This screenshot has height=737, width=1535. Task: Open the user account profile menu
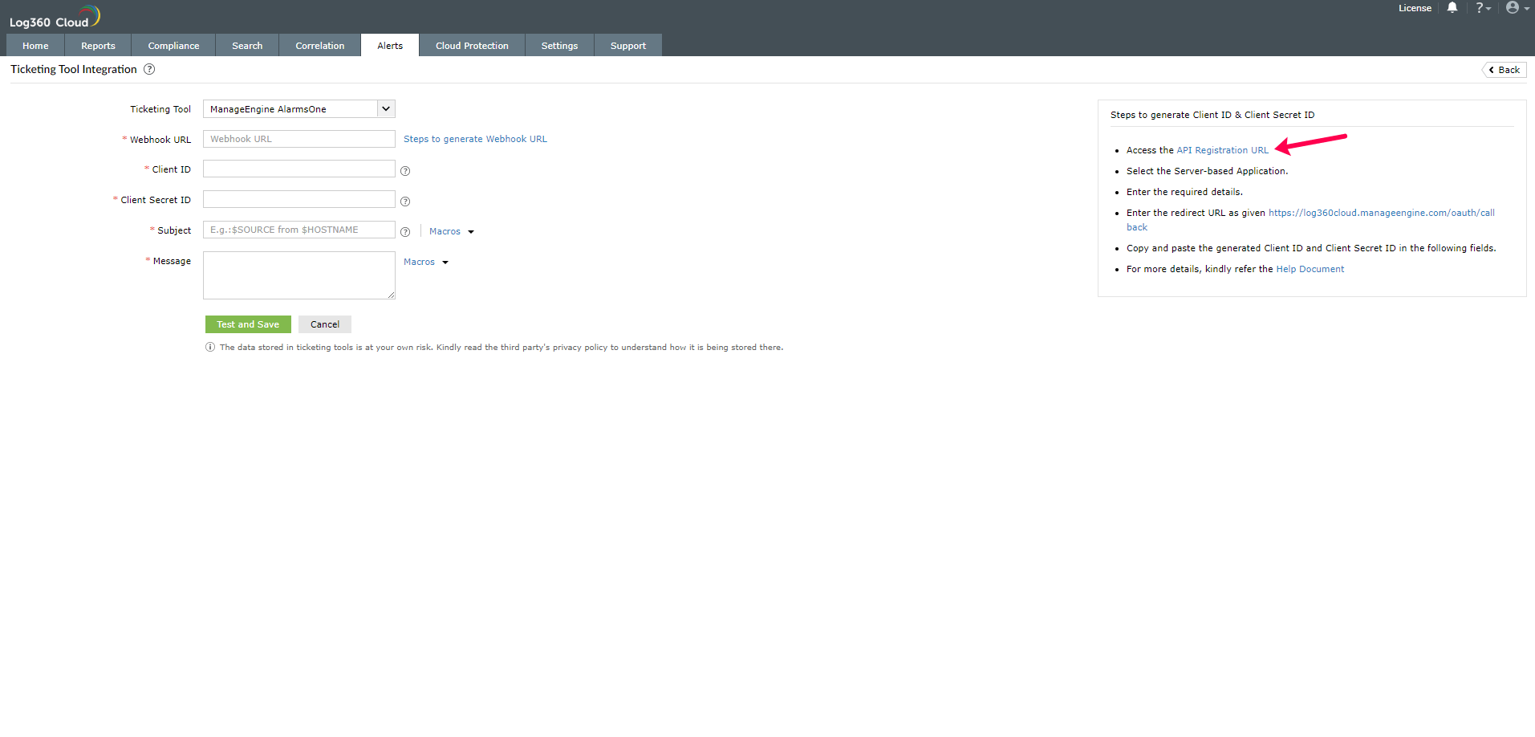coord(1517,8)
